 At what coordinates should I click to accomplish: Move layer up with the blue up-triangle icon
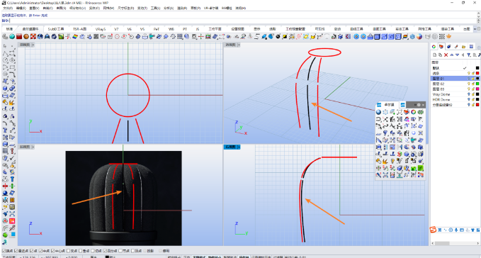tap(451, 55)
